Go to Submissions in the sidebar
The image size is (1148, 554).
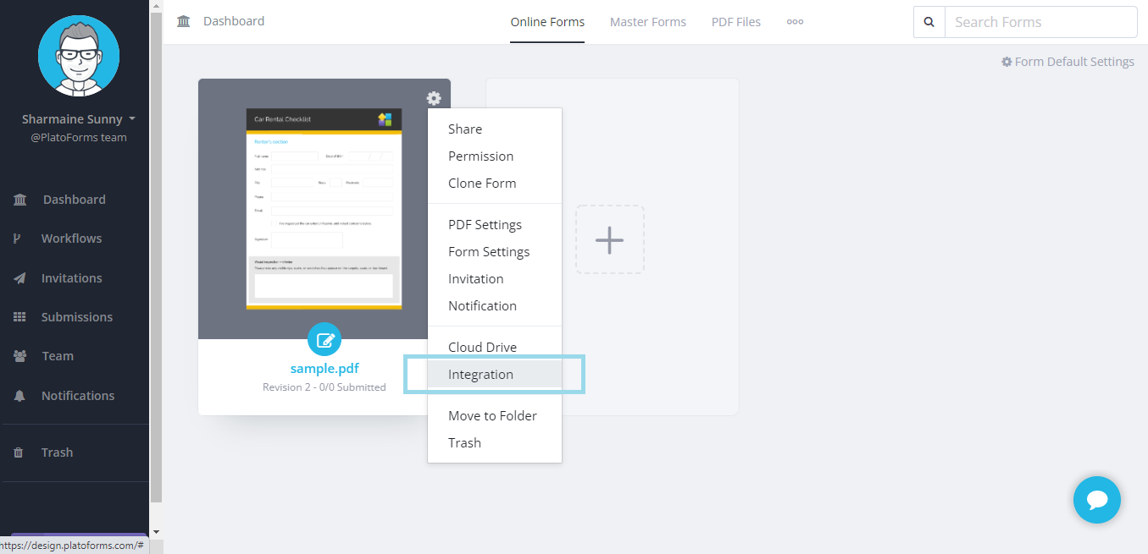(x=76, y=317)
